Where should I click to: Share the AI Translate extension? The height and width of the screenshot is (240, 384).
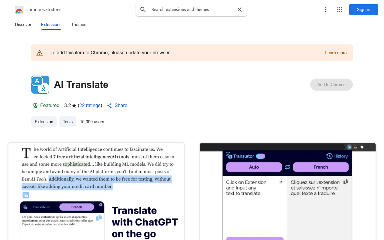click(117, 105)
